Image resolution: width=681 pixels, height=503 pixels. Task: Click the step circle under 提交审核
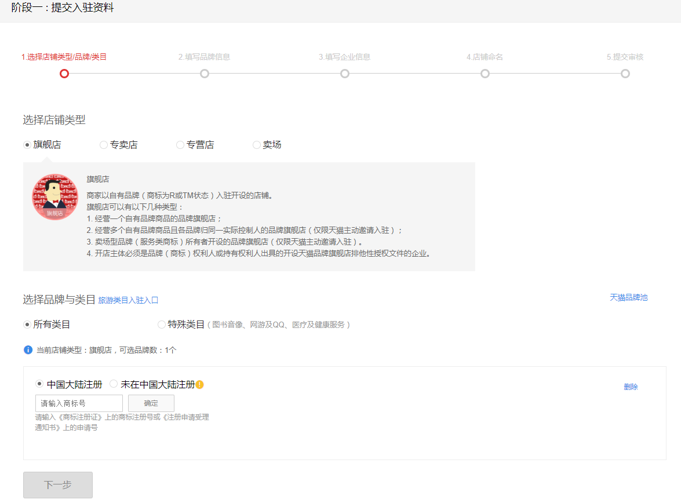pos(625,74)
